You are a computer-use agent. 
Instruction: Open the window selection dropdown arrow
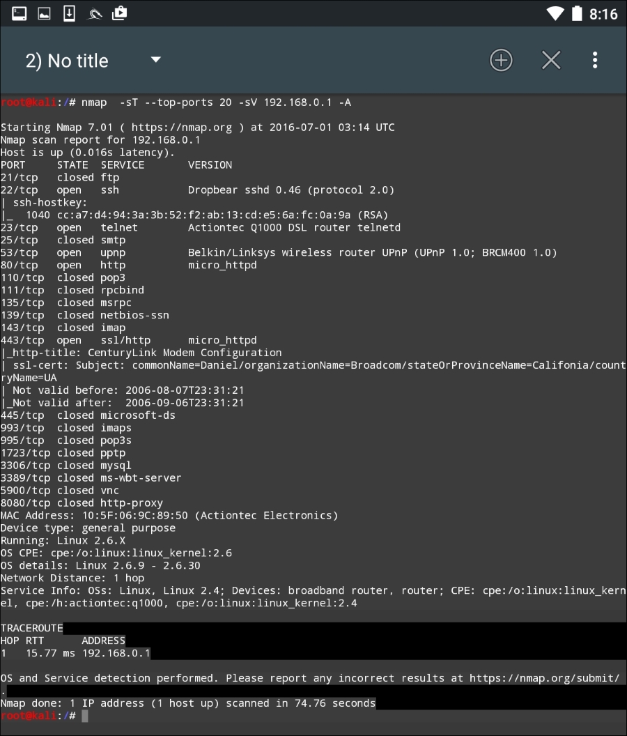tap(155, 60)
